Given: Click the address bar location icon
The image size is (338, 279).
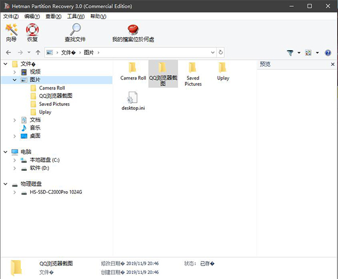Looking at the screenshot, I should point(50,52).
